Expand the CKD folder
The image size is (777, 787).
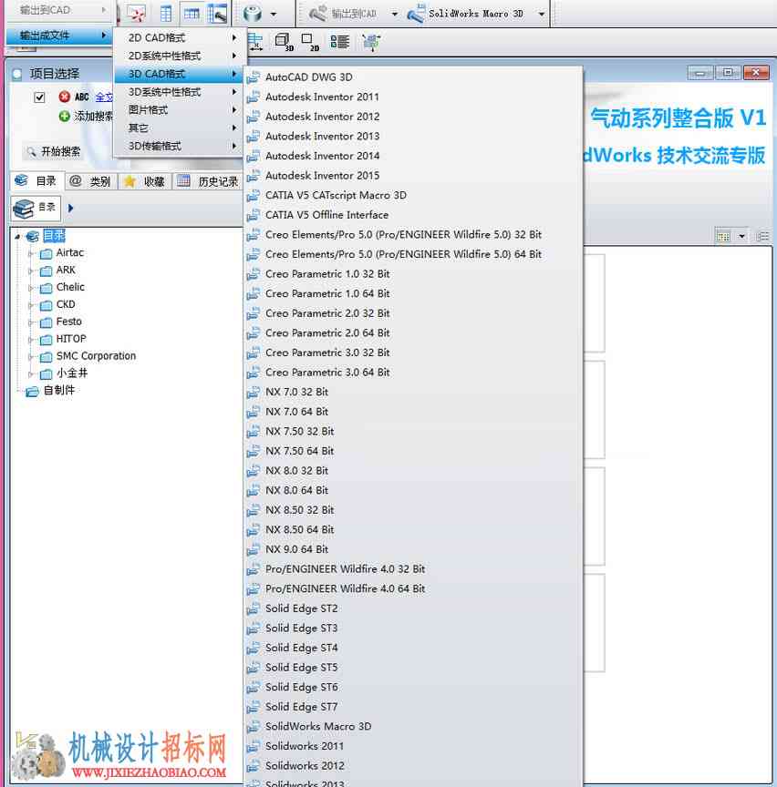(x=30, y=305)
